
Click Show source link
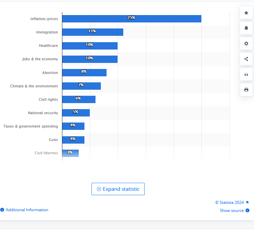click(232, 211)
